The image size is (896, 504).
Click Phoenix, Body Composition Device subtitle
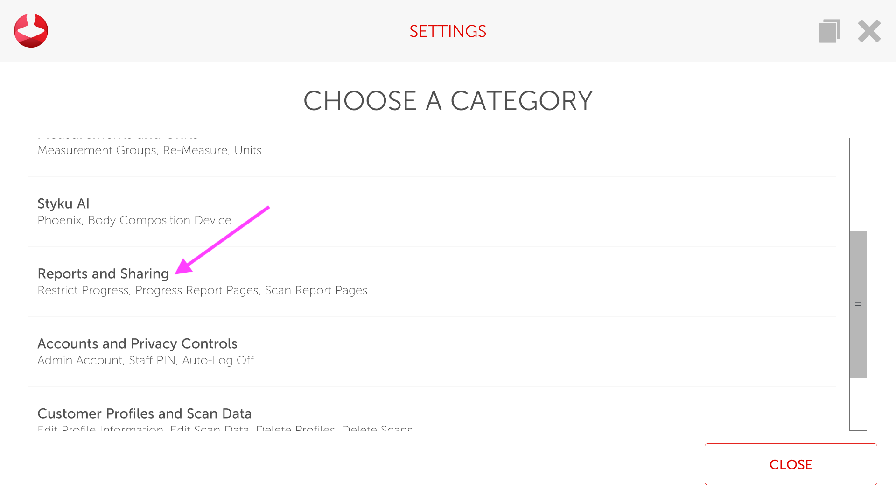point(134,220)
